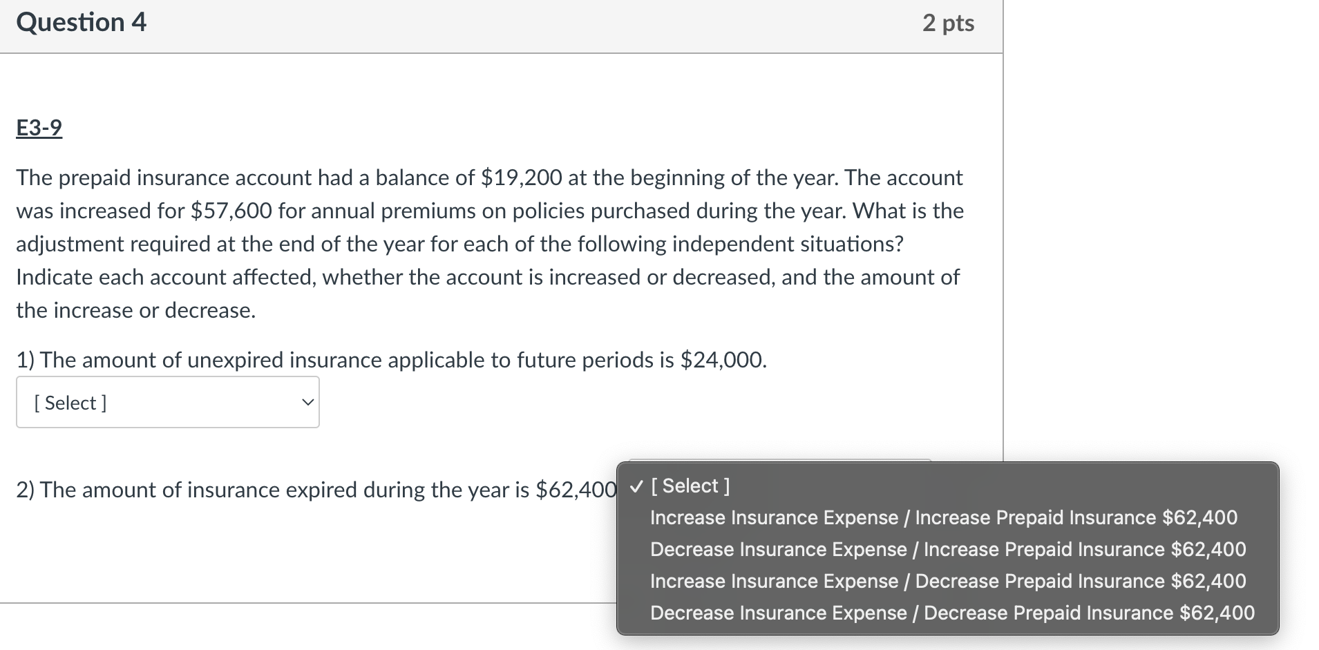The image size is (1319, 650).
Task: Click the prepaid insurance paragraph text
Action: (x=484, y=244)
